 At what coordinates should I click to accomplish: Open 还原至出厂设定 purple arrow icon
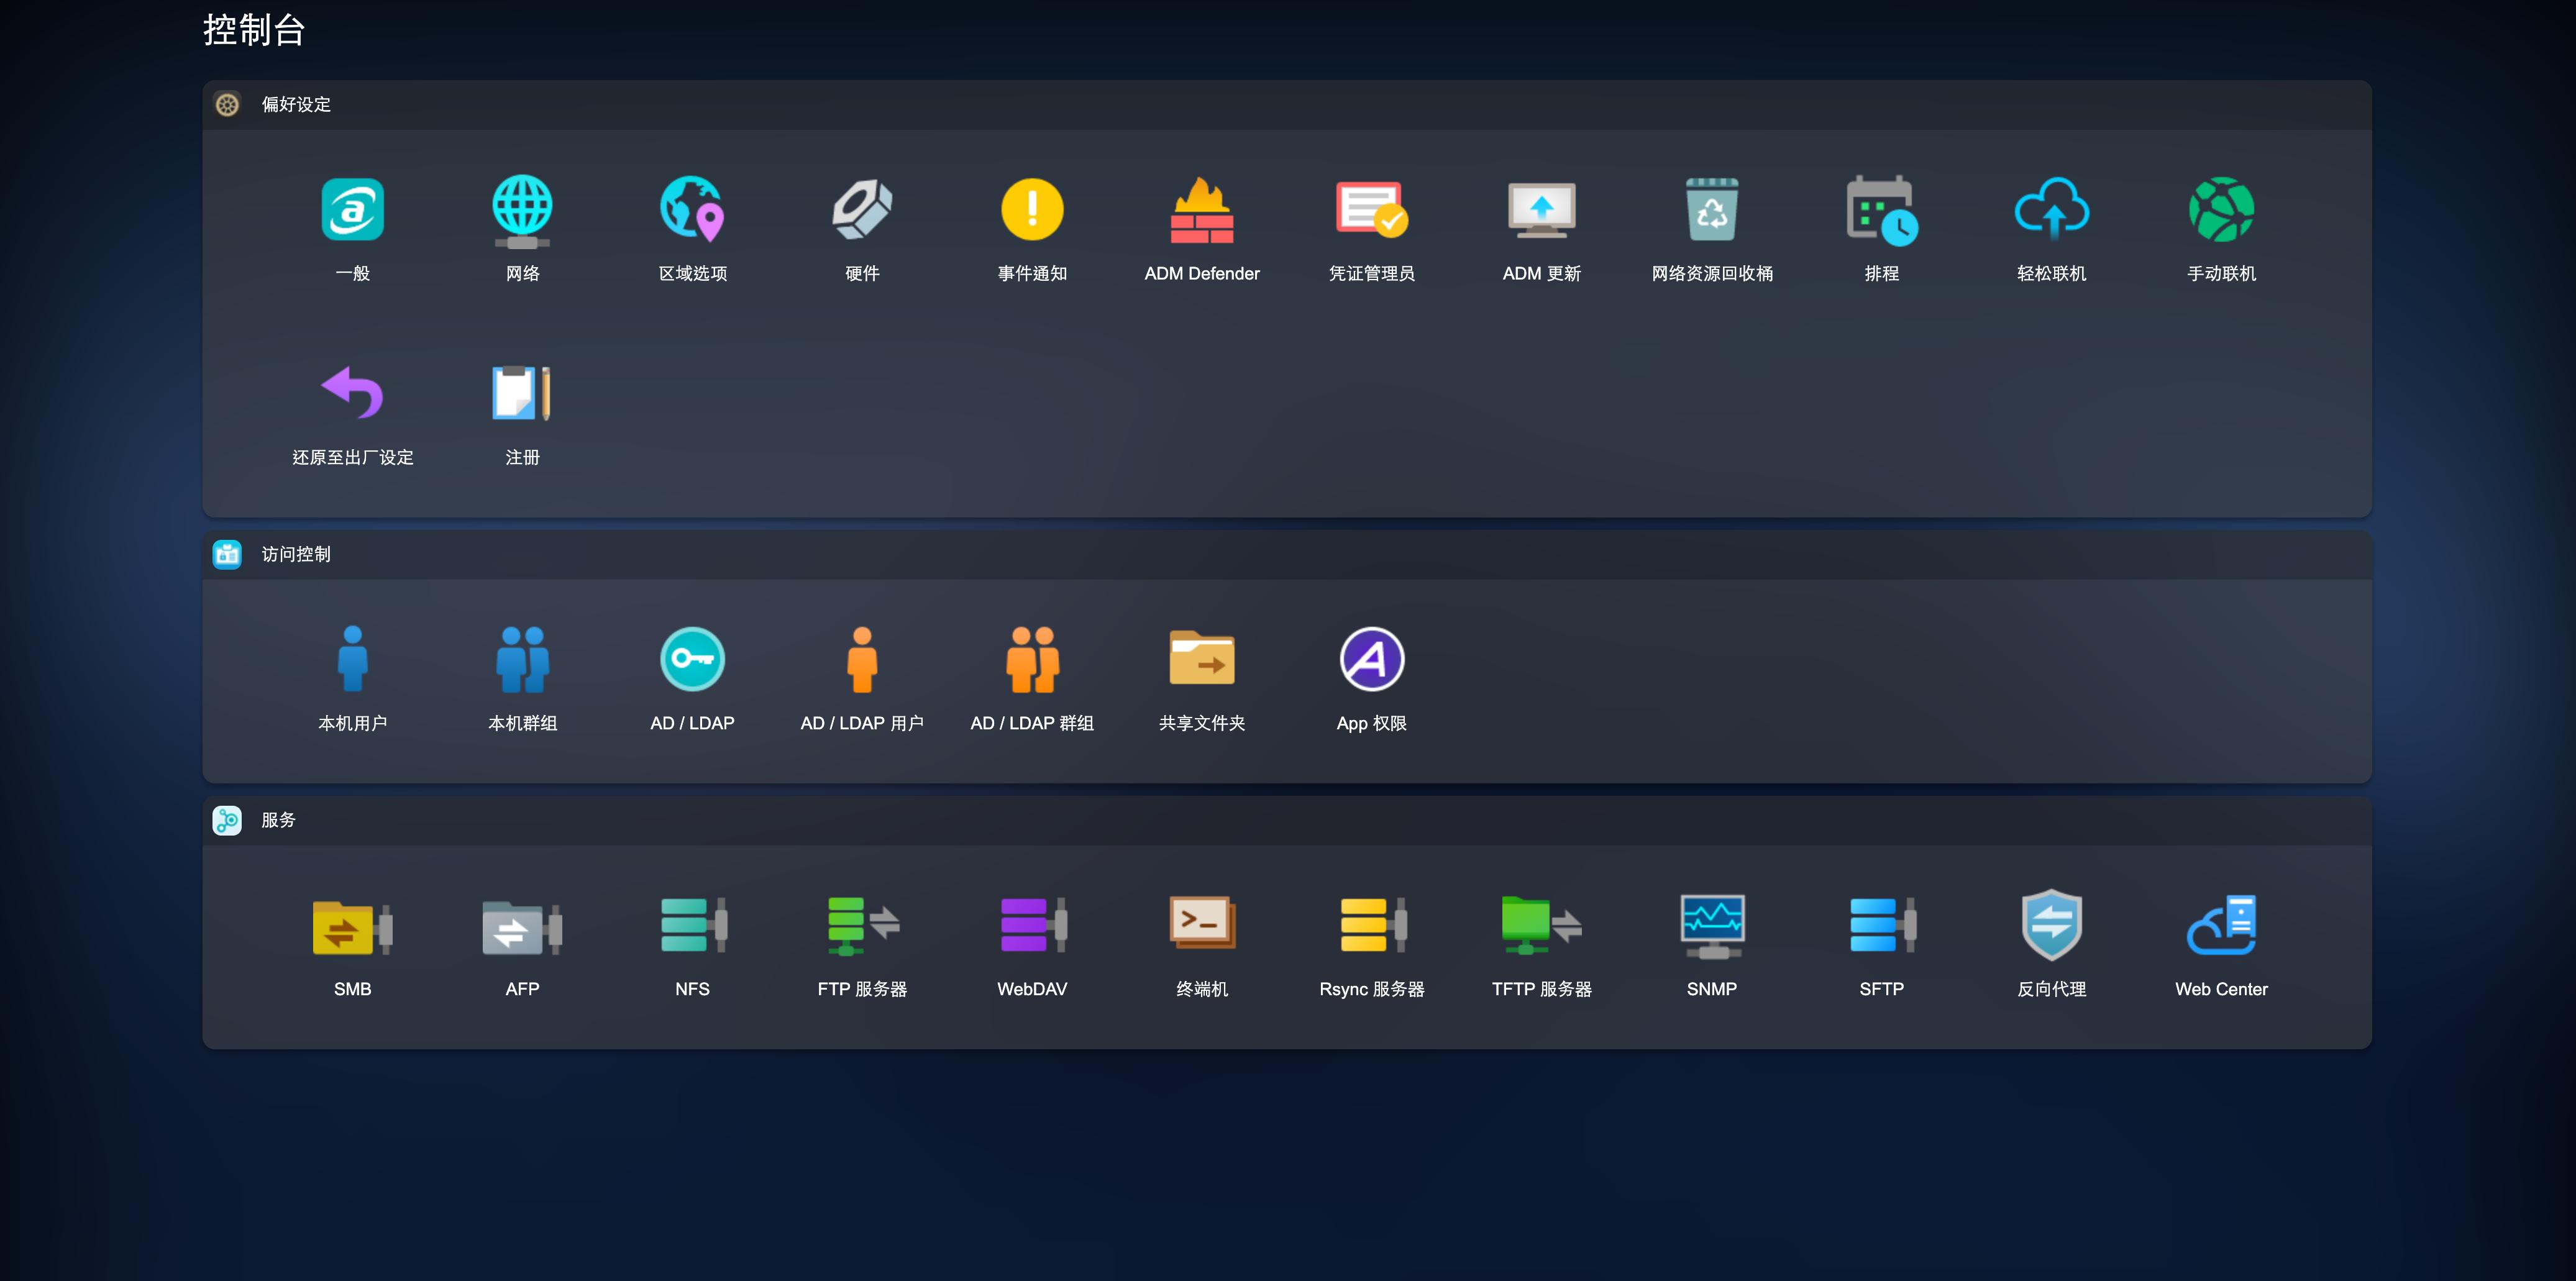pyautogui.click(x=352, y=393)
